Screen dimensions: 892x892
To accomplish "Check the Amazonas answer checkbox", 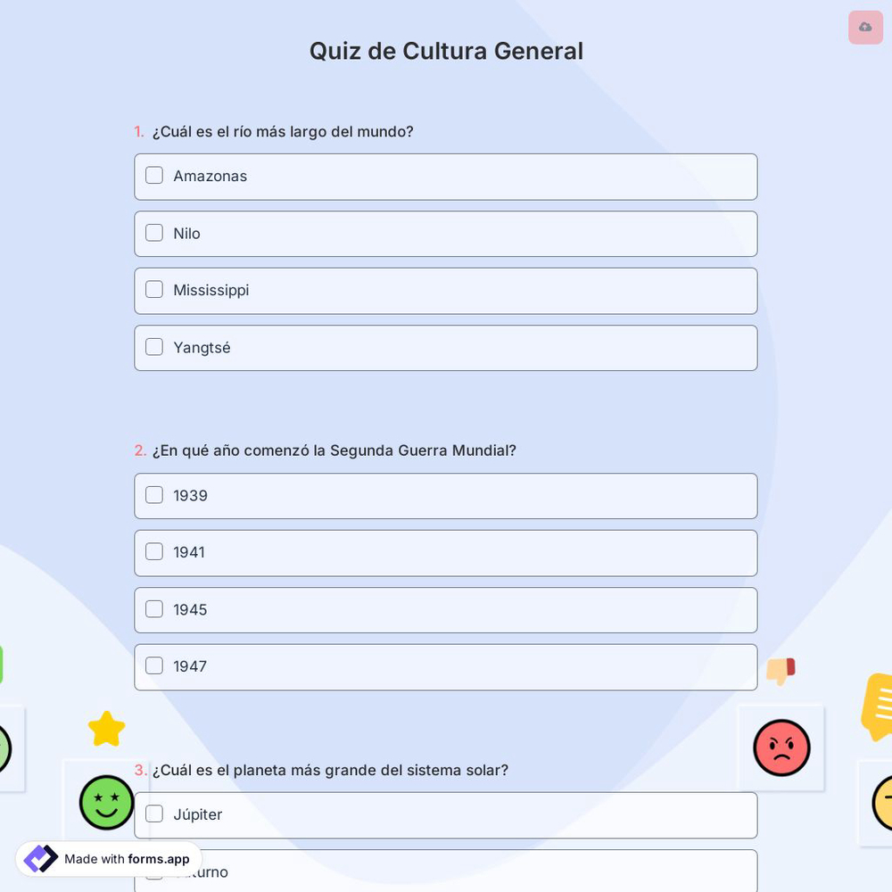I will point(153,176).
